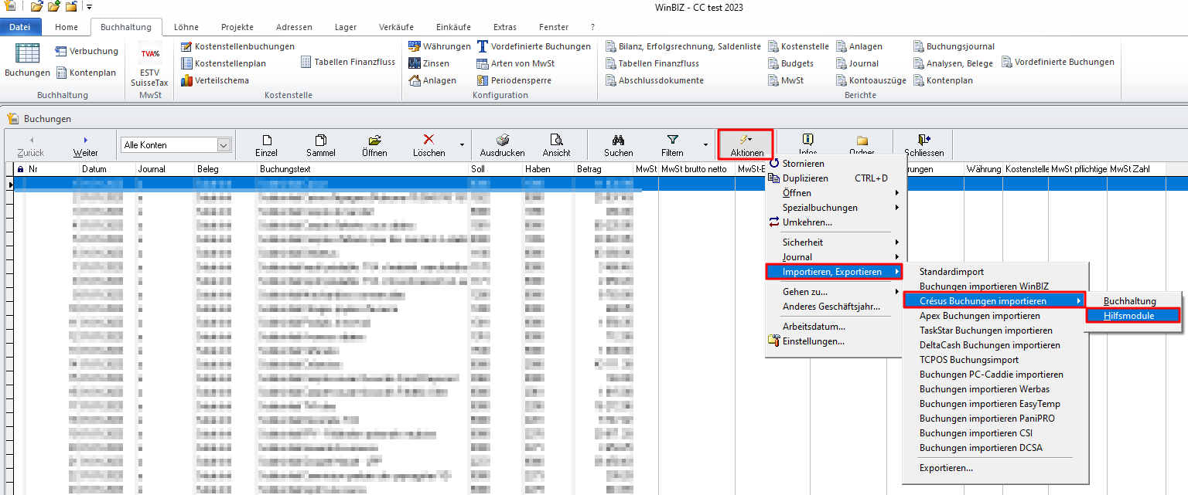Switch to the Löhne ribbon tab

(x=186, y=27)
